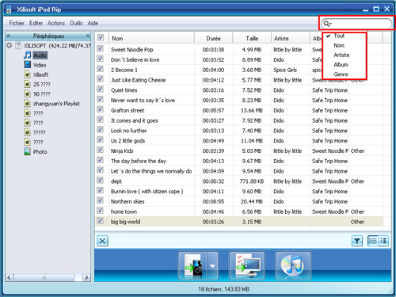Click the export to iTunes button
Viewport: 396px width, 297px height.
(x=293, y=265)
